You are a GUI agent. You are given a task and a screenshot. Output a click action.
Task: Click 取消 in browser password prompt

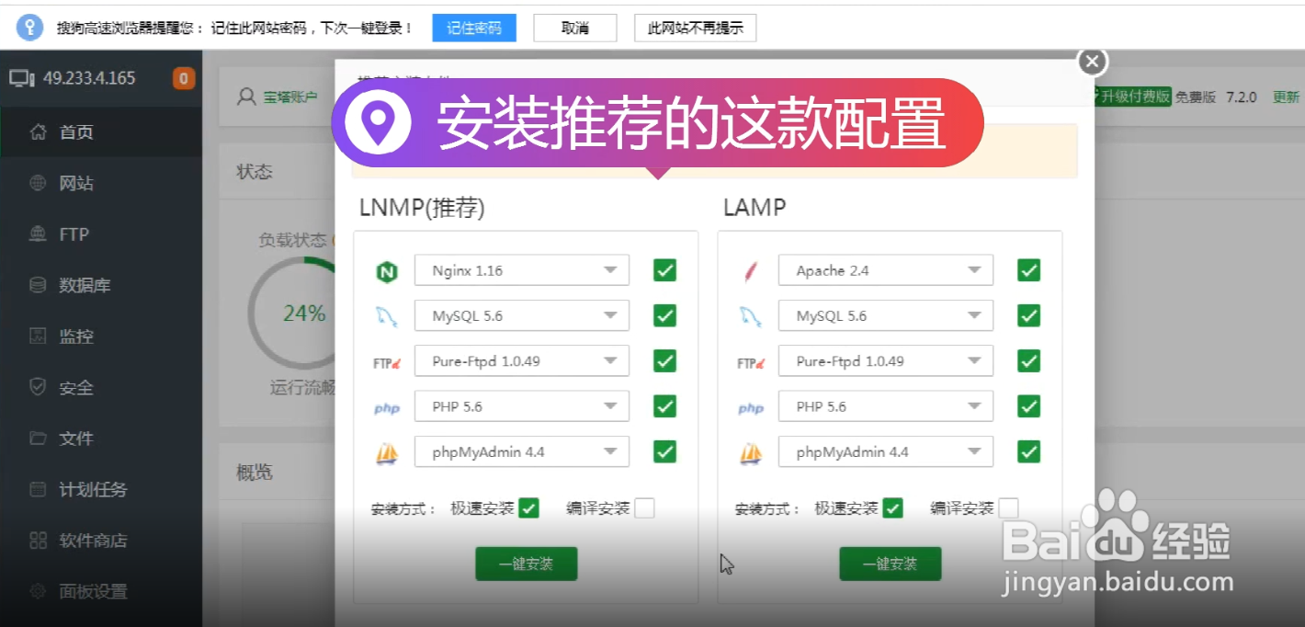click(x=575, y=28)
